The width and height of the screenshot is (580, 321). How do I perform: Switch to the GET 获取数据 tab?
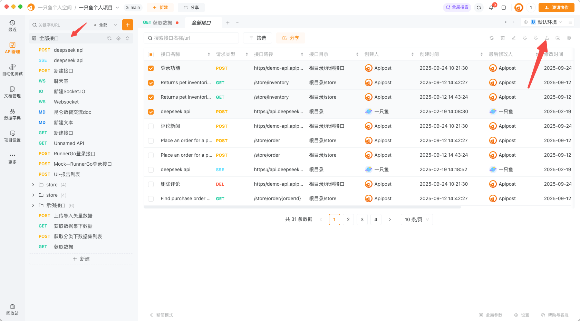tap(158, 23)
